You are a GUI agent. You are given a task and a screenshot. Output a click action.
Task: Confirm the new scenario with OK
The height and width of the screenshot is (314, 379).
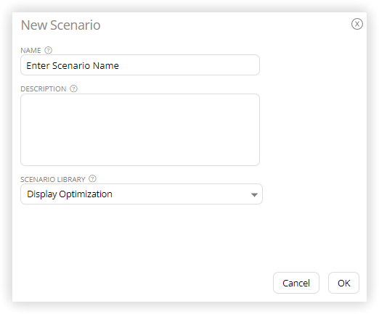[343, 283]
